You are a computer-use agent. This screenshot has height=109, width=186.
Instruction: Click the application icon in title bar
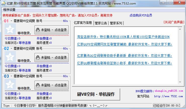click(4, 3)
